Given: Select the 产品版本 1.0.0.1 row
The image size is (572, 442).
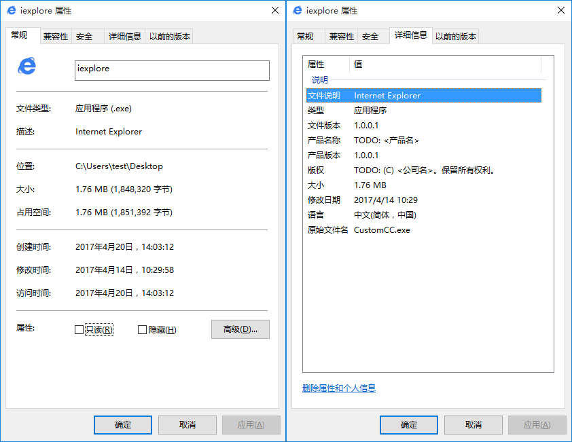Looking at the screenshot, I should click(423, 155).
